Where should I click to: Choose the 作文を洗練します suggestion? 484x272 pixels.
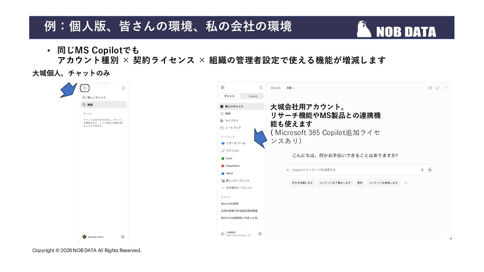click(302, 183)
